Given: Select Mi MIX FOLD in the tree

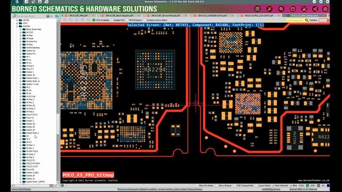Looking at the screenshot, I should coord(32,151).
